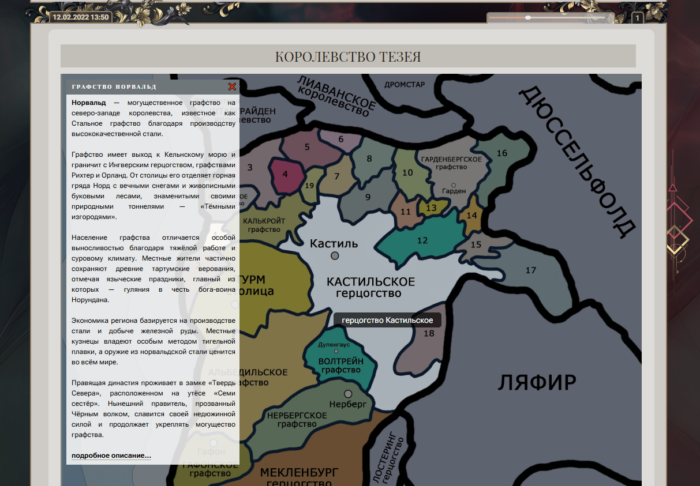Select the Дромстар territory
This screenshot has width=700, height=486.
pos(405,85)
